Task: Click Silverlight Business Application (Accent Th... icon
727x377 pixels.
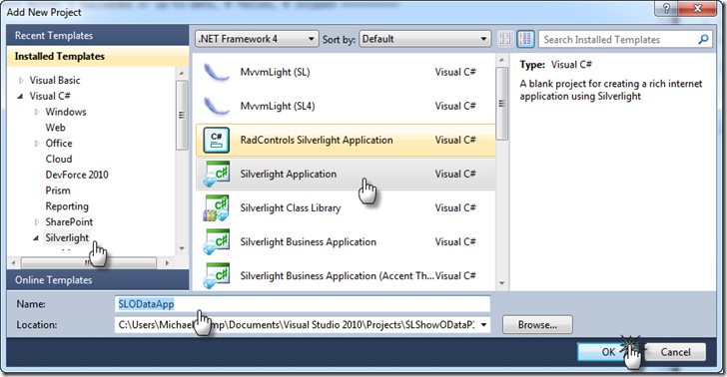Action: pos(217,275)
